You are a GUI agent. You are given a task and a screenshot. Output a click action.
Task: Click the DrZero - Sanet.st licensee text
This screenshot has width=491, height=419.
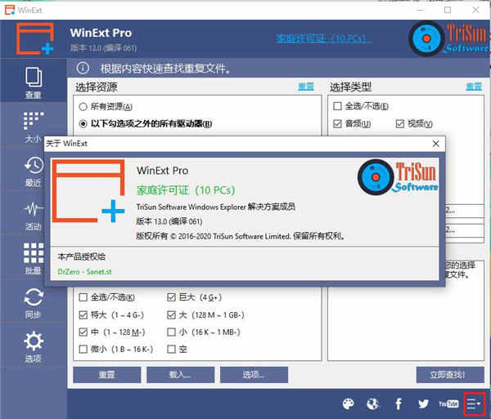[x=84, y=271]
